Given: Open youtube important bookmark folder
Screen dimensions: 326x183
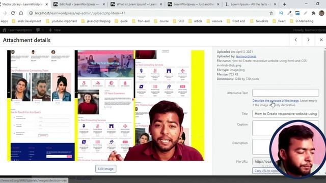Looking at the screenshot, I should pos(61,21).
